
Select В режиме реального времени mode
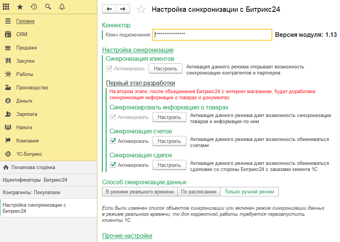click(x=140, y=192)
